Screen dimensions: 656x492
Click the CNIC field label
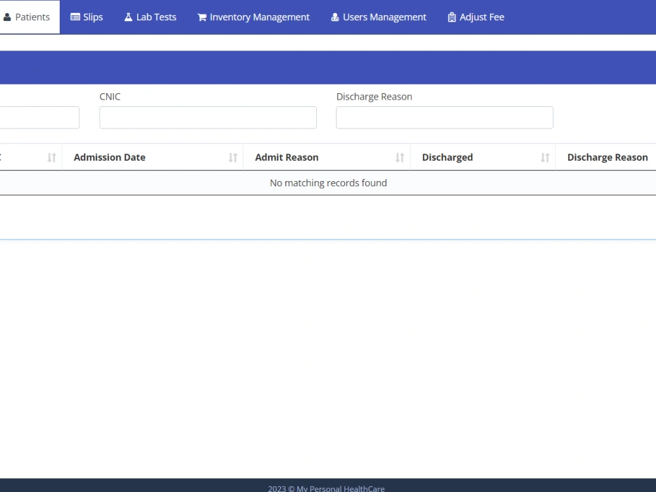(110, 96)
